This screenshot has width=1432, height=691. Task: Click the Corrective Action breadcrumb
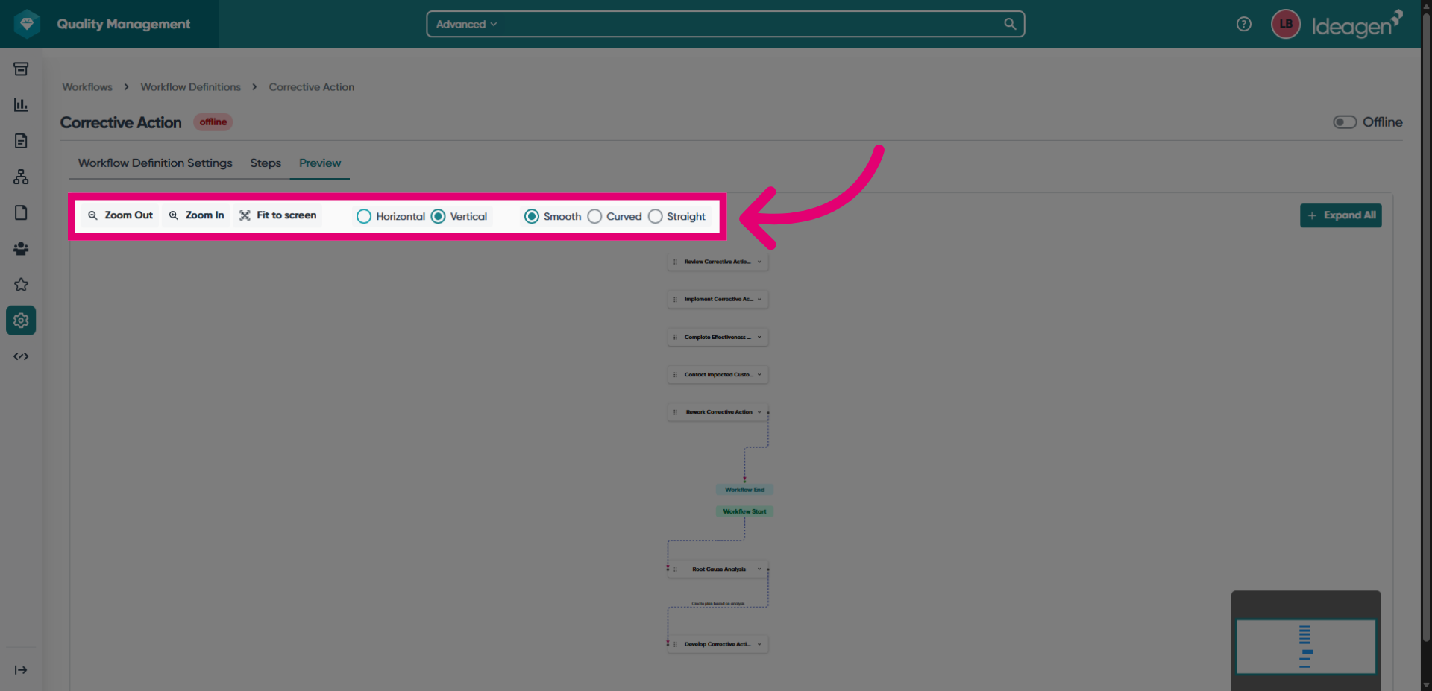coord(312,87)
